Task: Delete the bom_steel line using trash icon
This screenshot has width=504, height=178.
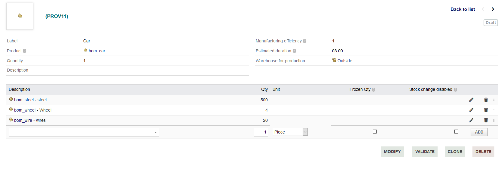Action: coord(486,100)
